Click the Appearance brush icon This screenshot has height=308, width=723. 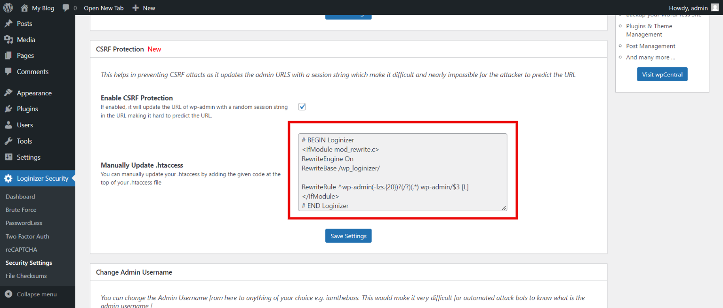pos(8,93)
